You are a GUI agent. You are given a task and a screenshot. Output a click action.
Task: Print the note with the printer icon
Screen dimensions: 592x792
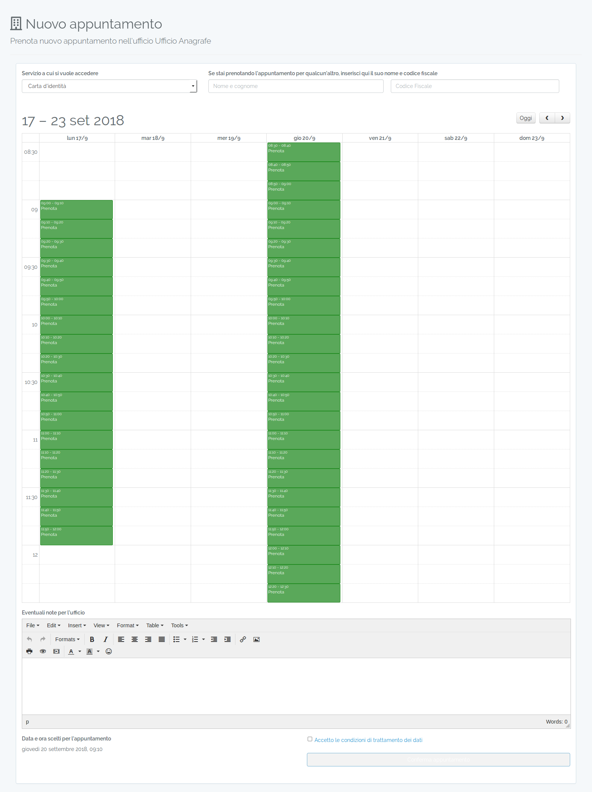(29, 651)
